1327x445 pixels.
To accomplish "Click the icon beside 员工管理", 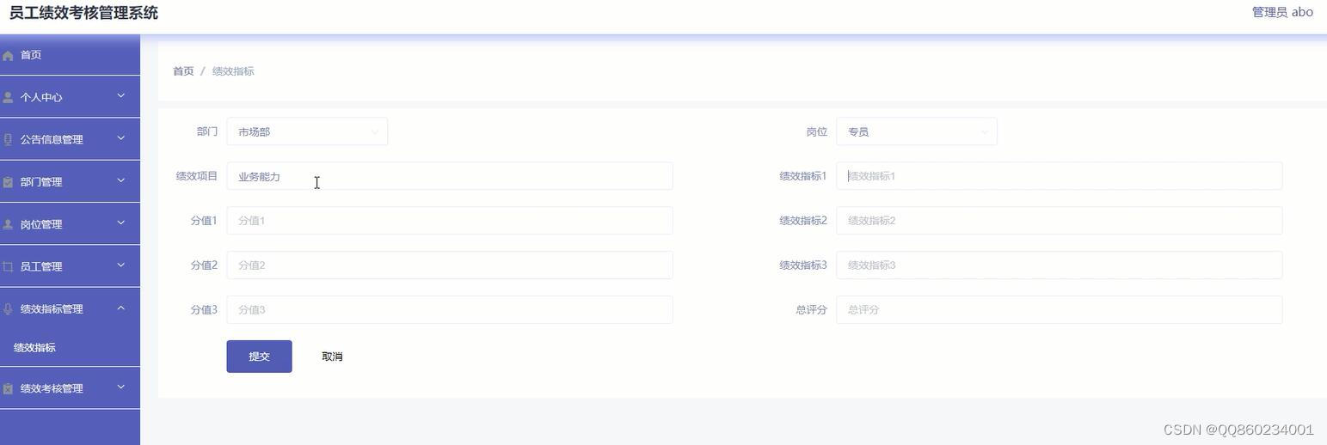I will [x=8, y=267].
